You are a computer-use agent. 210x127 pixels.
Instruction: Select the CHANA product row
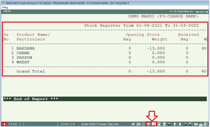coord(105,53)
